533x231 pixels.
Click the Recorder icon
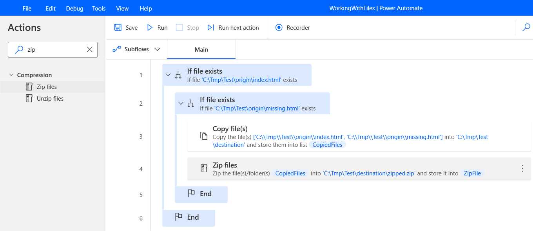[x=279, y=27]
